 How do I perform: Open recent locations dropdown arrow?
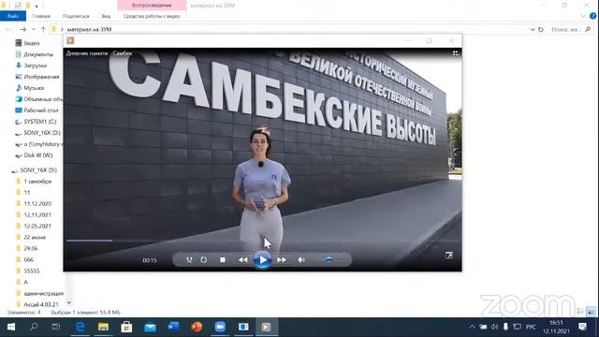pyautogui.click(x=34, y=29)
